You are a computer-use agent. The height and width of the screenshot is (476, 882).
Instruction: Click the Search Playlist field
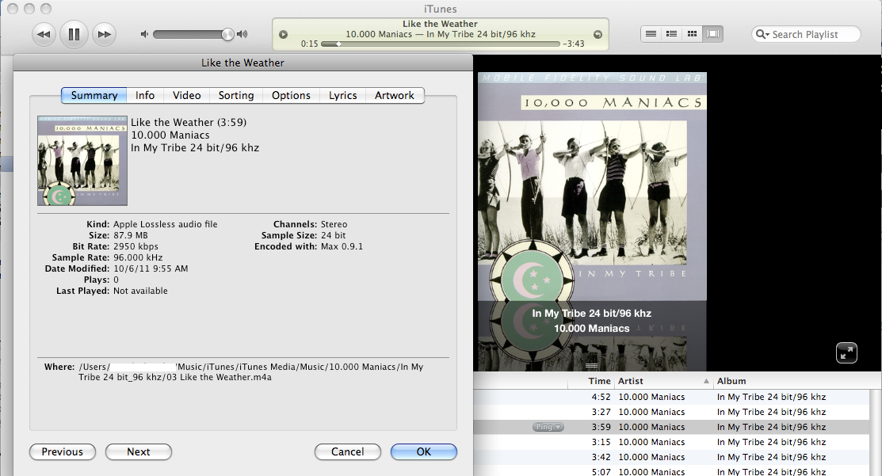click(x=806, y=34)
